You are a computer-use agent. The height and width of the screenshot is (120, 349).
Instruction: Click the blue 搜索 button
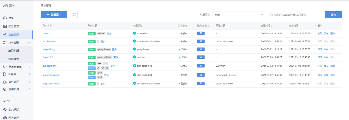click(x=333, y=15)
